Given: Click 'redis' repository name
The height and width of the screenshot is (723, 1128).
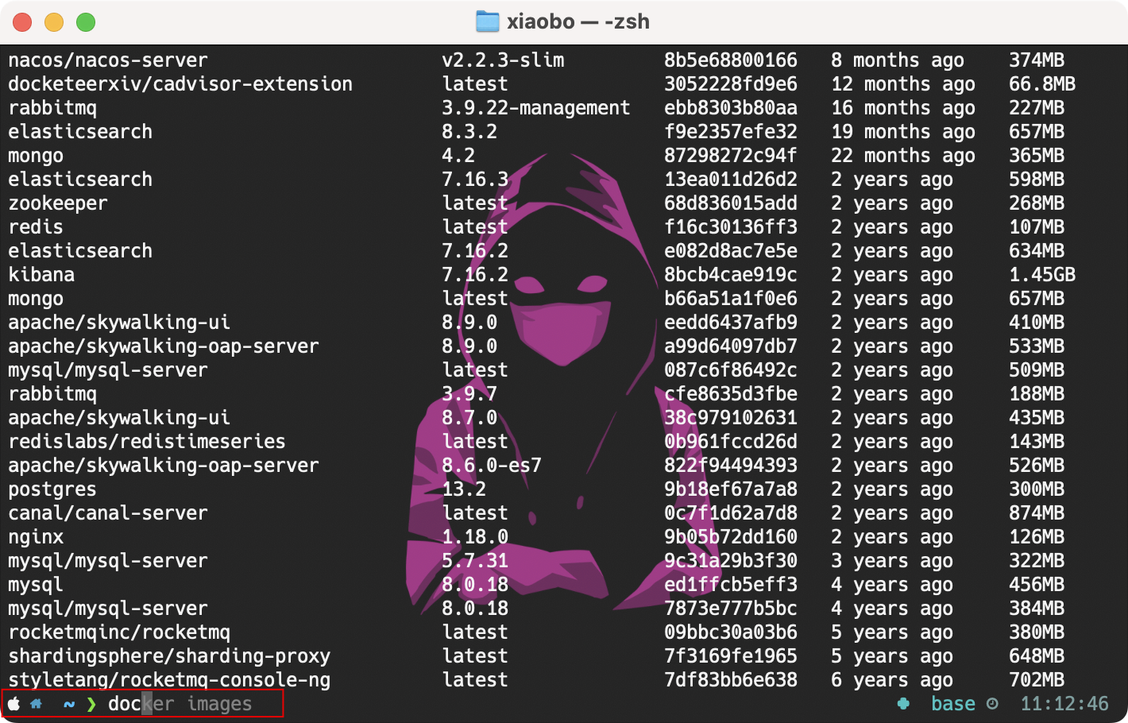Looking at the screenshot, I should (x=36, y=227).
